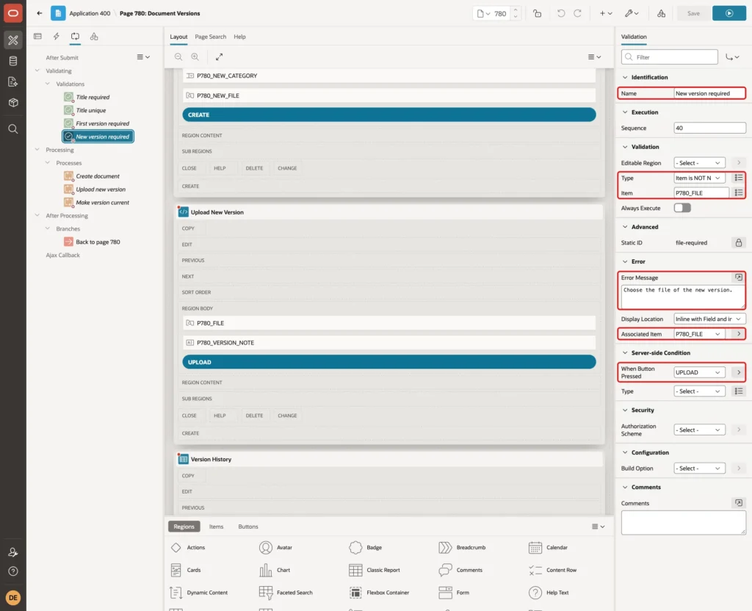
Task: Redo the last change
Action: [x=577, y=13]
